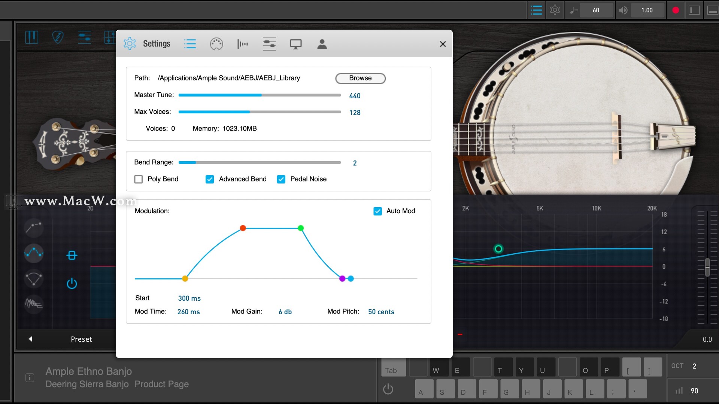The width and height of the screenshot is (719, 404).
Task: Click the orange modulation start point
Action: (185, 278)
